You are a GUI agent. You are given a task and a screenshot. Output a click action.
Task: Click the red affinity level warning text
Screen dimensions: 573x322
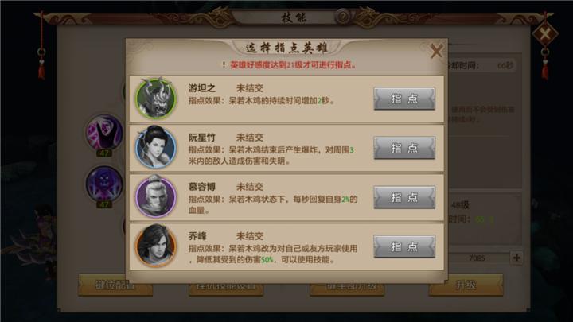tap(293, 65)
